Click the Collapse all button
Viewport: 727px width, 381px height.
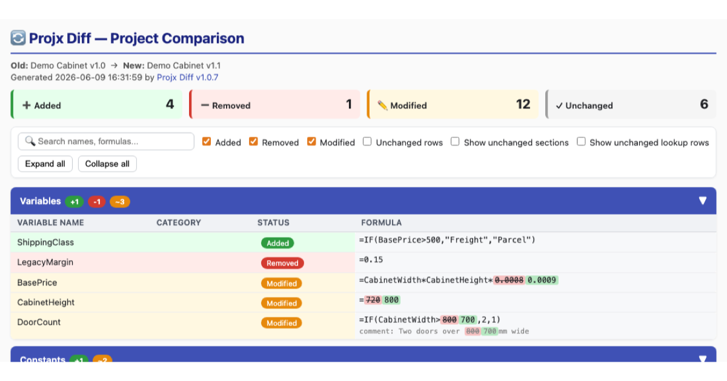click(x=107, y=164)
